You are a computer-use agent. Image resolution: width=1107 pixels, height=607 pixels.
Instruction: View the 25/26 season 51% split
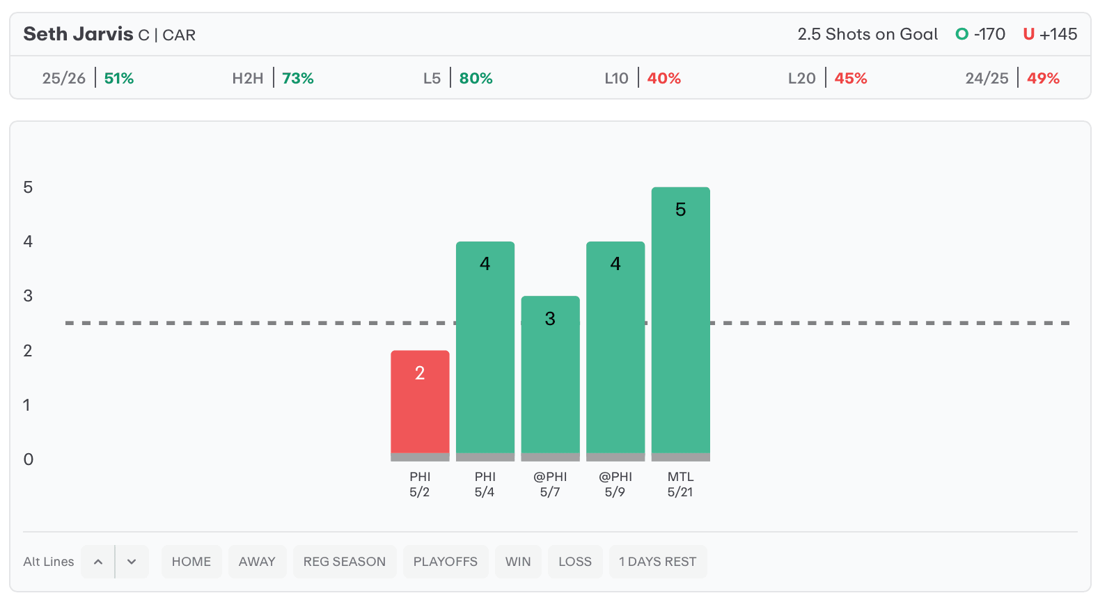click(88, 78)
